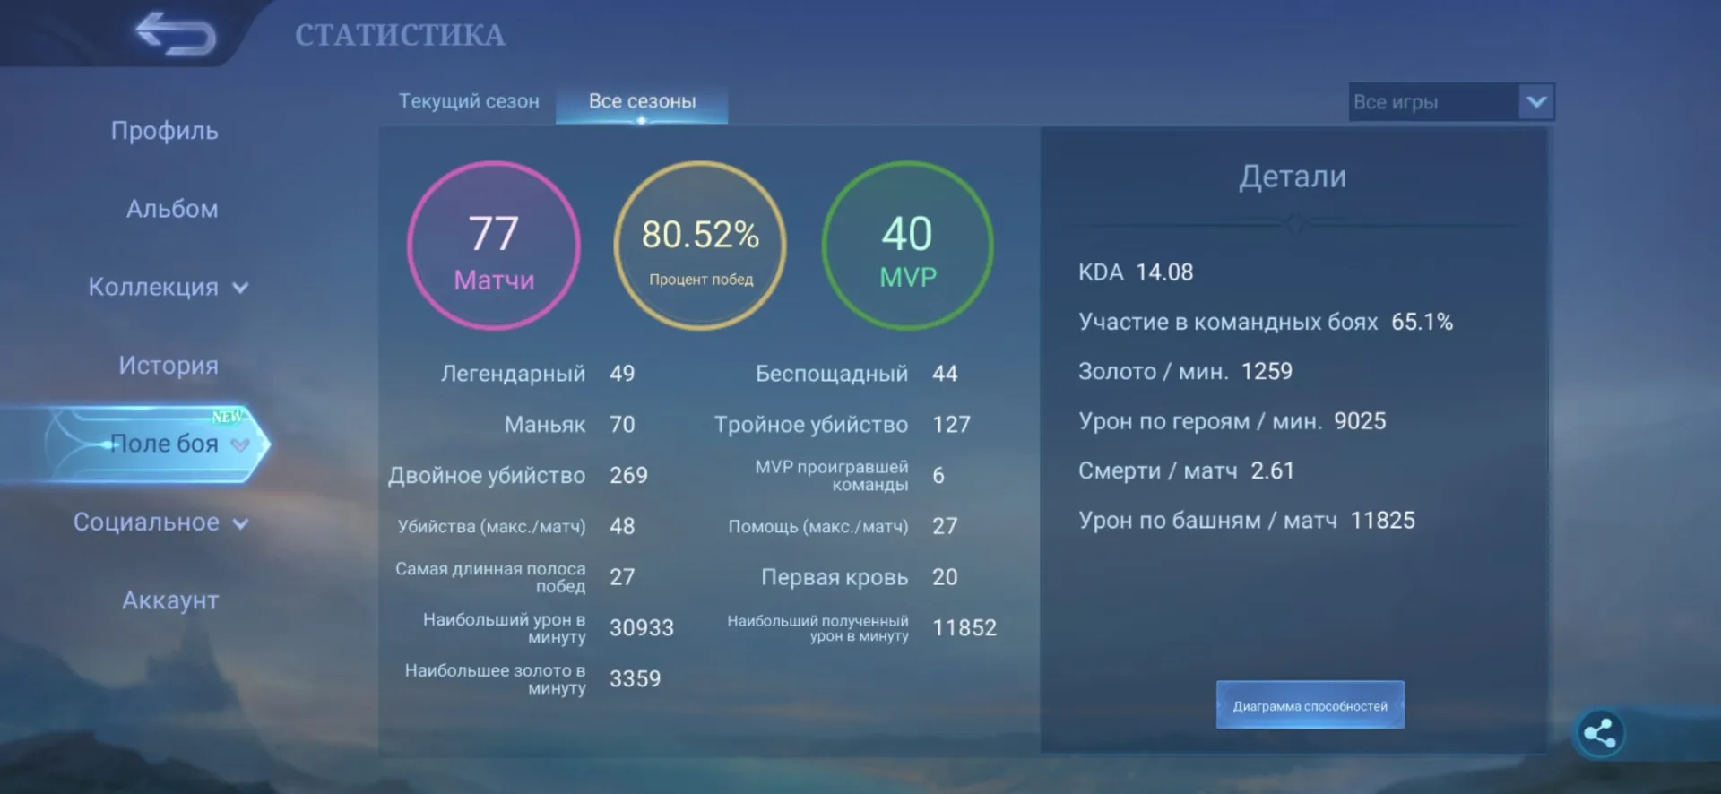Click the Легендарный 49 stat
The height and width of the screenshot is (794, 1721).
pos(538,374)
